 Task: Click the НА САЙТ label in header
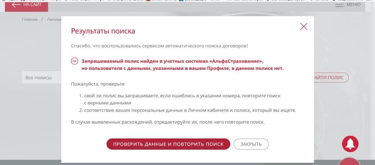tap(32, 5)
